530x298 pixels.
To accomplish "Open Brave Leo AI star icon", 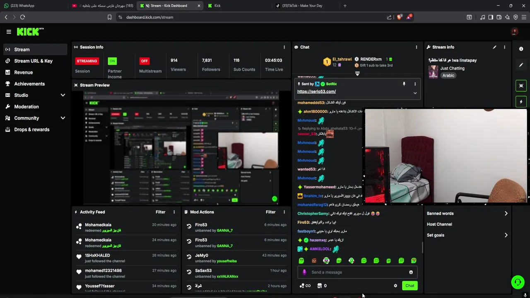I will 507,17.
